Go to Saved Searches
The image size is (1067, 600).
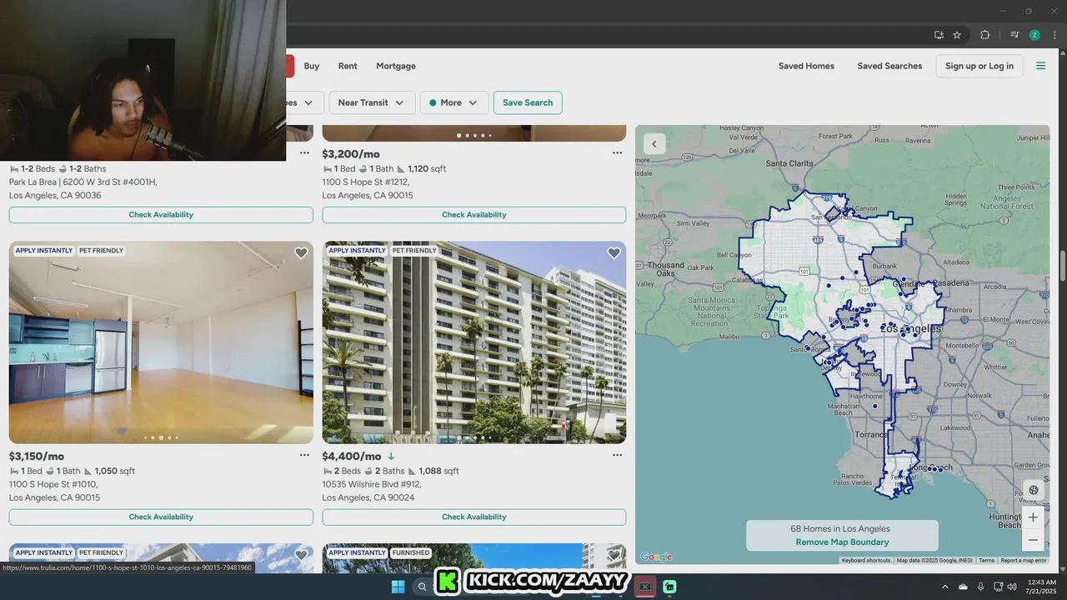click(889, 66)
